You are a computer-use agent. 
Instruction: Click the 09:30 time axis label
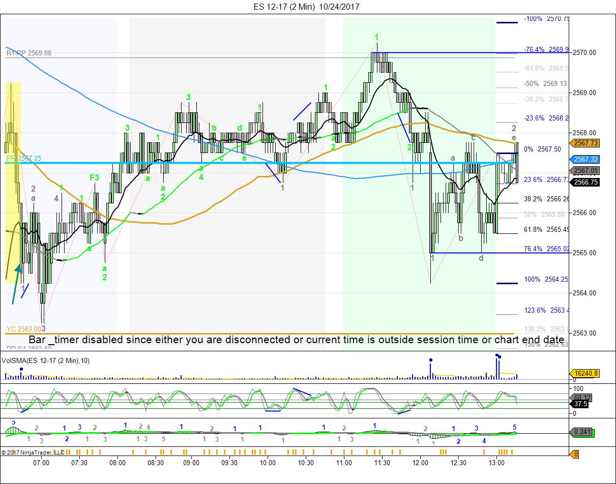[229, 463]
